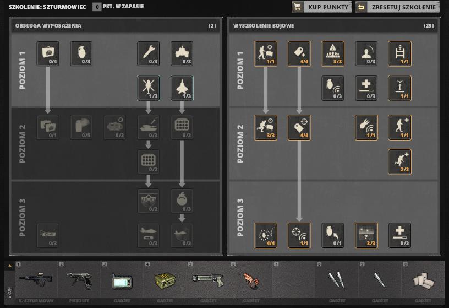This screenshot has height=308, width=449.
Task: Click the PKT. W ZAPASIE points counter
Action: (x=118, y=7)
